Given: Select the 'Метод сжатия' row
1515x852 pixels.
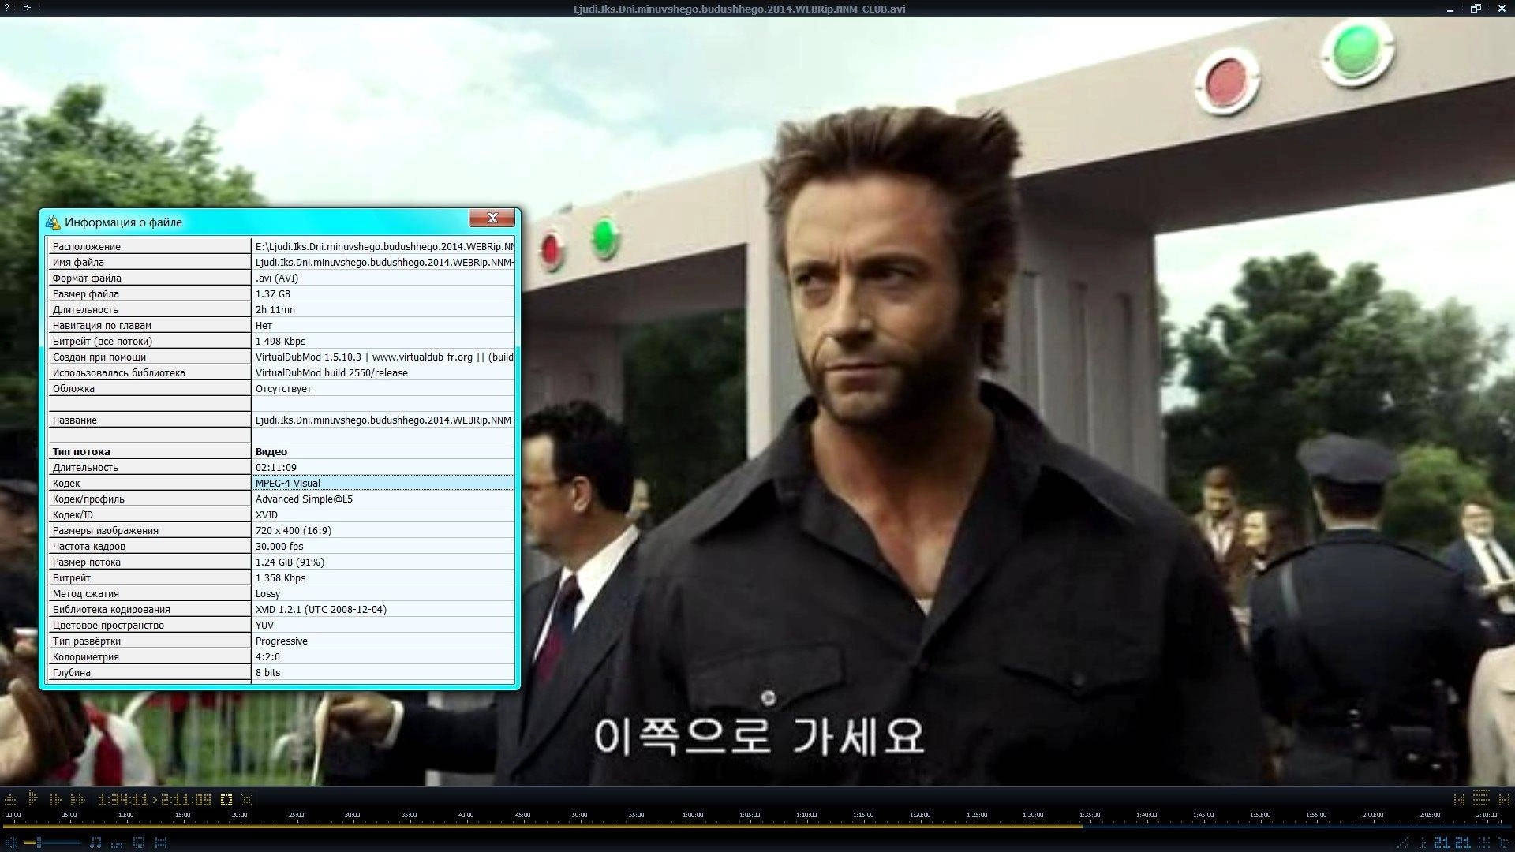Looking at the screenshot, I should tap(282, 593).
